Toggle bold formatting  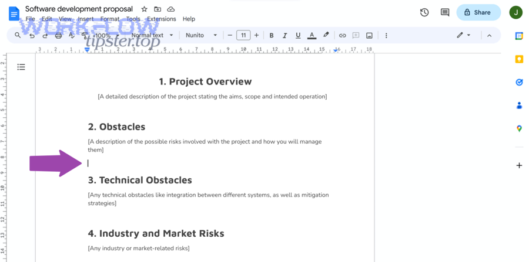tap(271, 35)
